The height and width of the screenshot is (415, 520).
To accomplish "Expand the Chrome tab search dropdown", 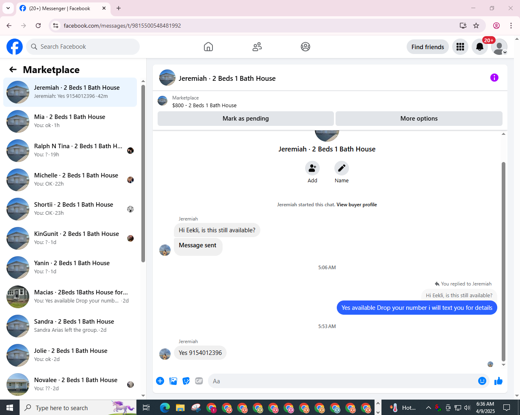I will (x=8, y=8).
